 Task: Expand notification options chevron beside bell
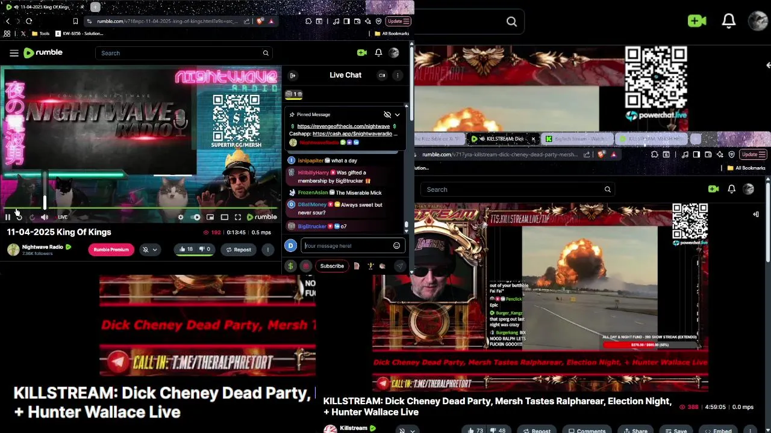pos(155,250)
